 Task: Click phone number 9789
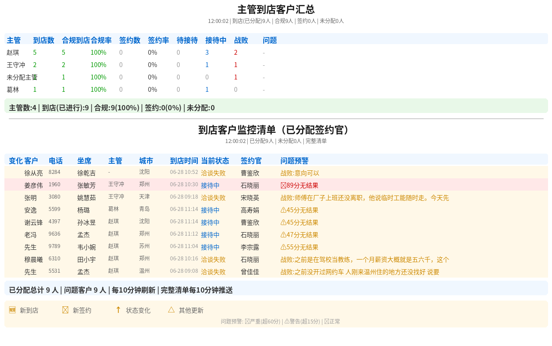click(54, 246)
